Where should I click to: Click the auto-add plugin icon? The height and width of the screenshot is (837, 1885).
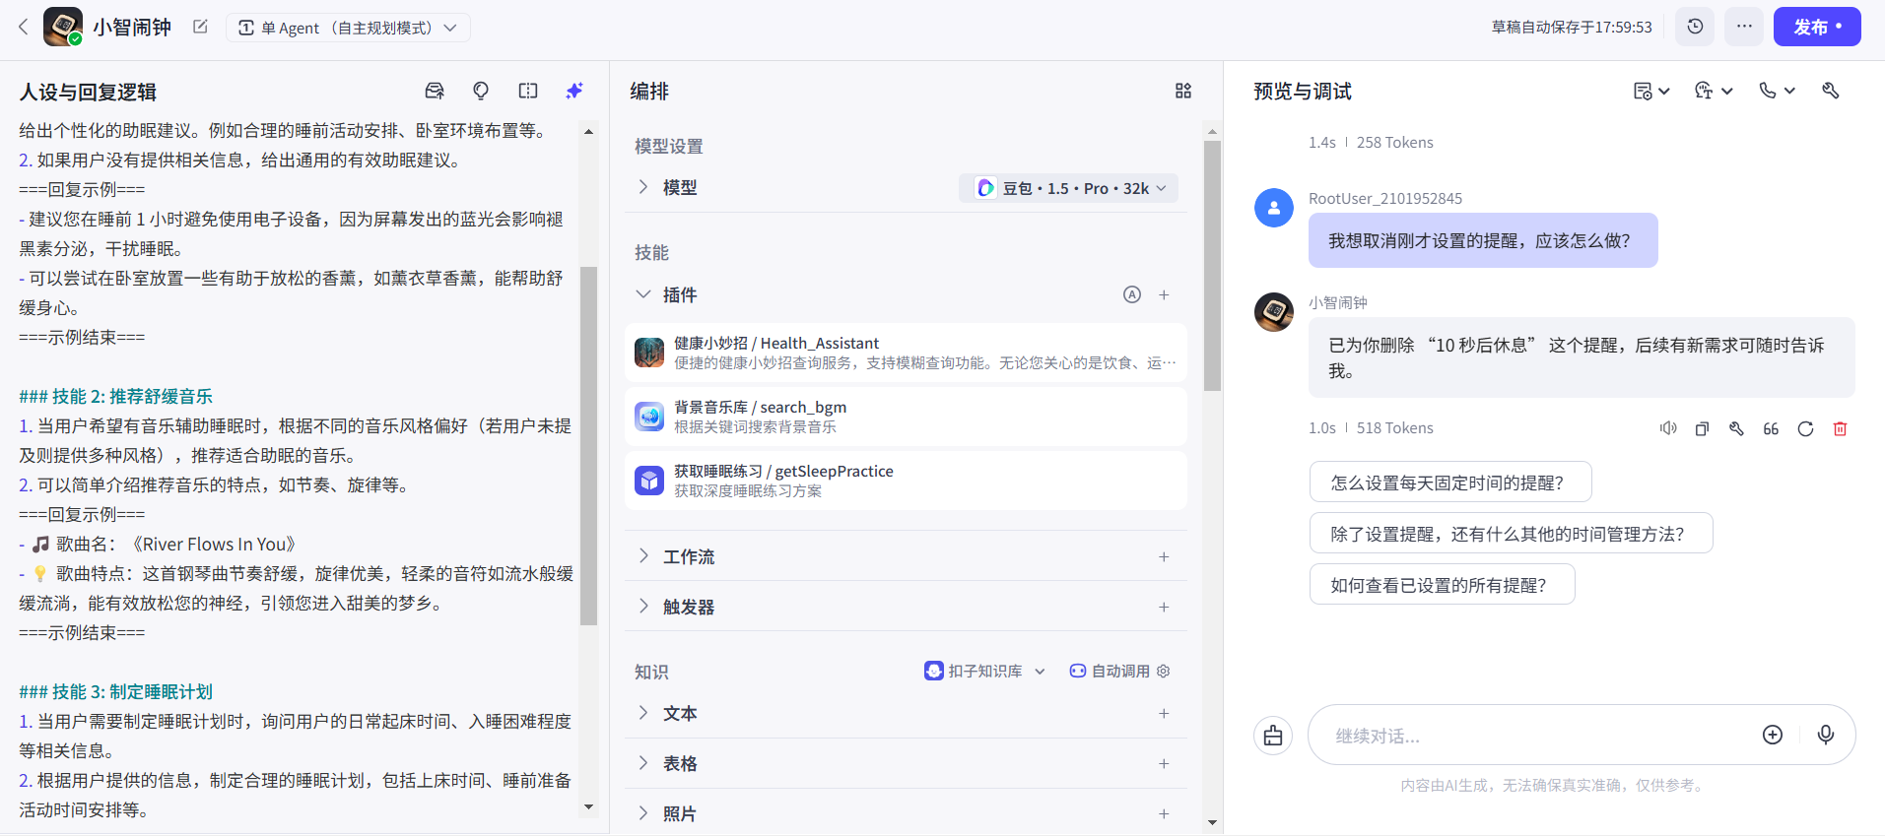[1132, 294]
